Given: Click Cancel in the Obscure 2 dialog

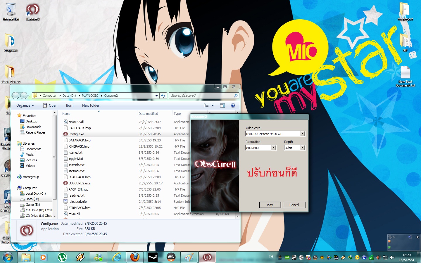Looking at the screenshot, I should [x=294, y=205].
